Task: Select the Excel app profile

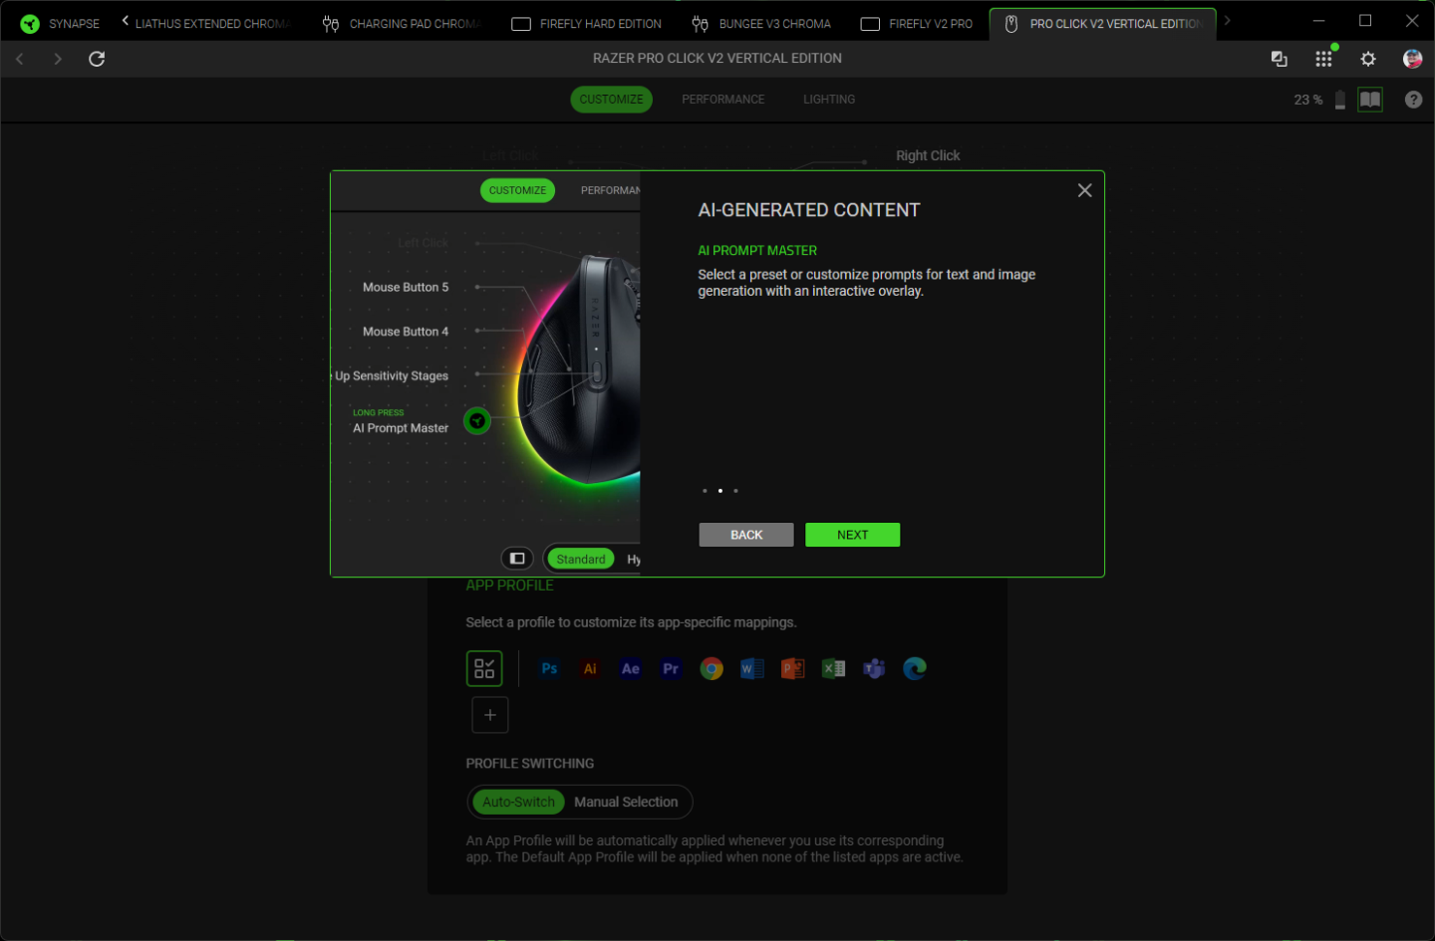Action: pyautogui.click(x=833, y=668)
